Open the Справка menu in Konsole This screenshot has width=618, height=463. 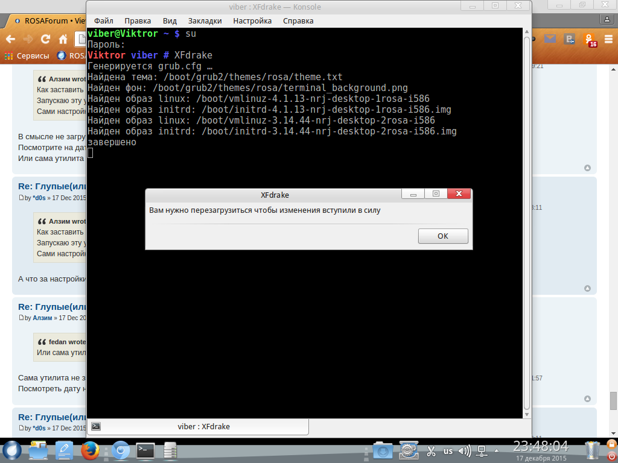(x=298, y=21)
